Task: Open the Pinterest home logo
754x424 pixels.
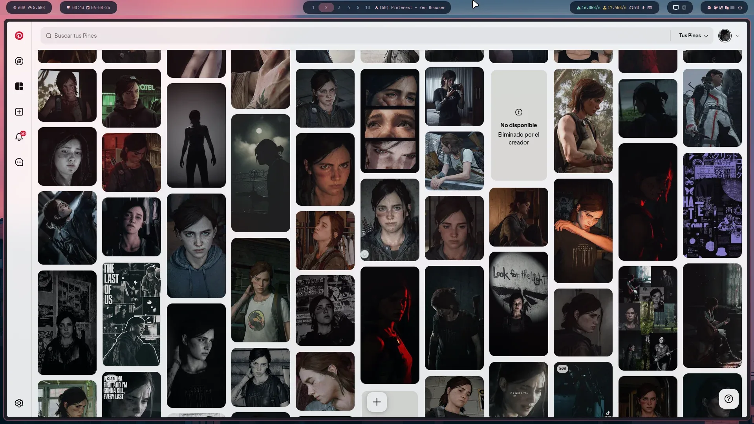Action: (x=19, y=36)
